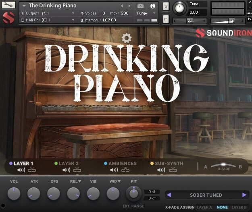Open the instrument name dropdown arrow
Image resolution: width=252 pixels, height=212 pixels.
(x=24, y=6)
